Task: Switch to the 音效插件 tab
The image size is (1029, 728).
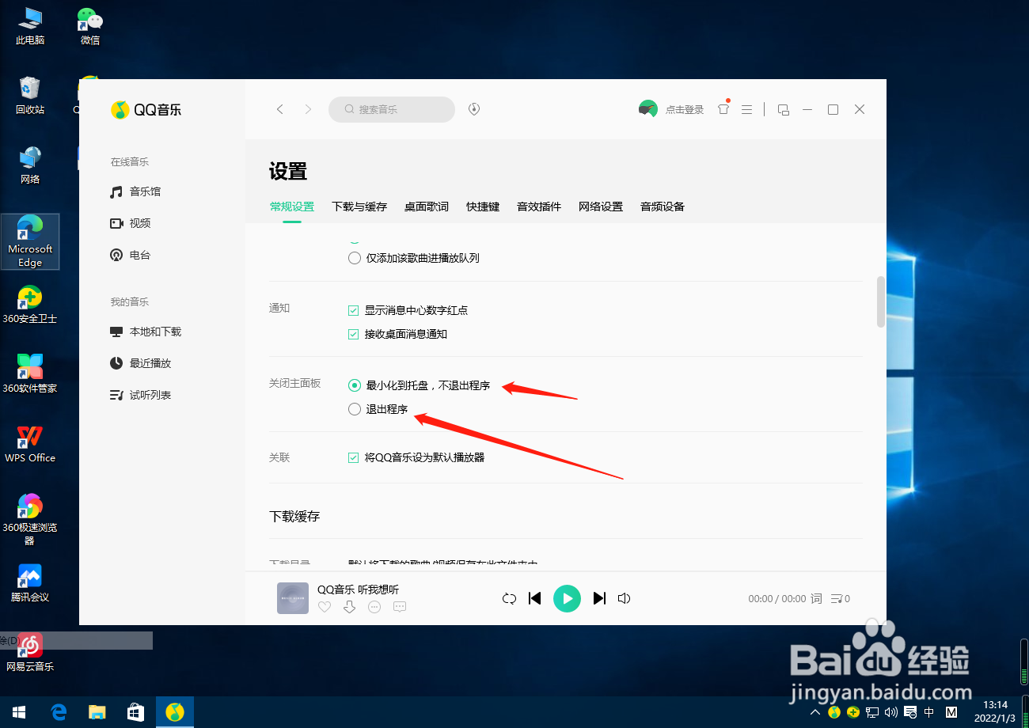Action: [539, 207]
